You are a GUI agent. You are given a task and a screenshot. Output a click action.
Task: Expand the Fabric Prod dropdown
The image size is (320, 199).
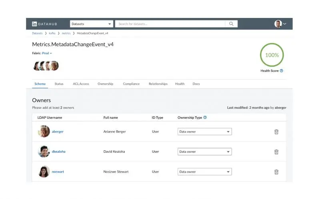point(47,53)
